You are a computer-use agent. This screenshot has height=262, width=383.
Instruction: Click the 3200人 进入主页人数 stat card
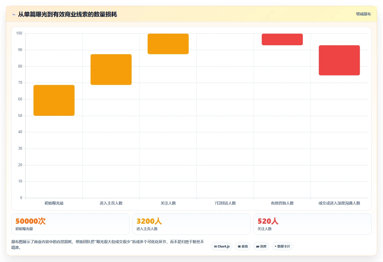(191, 224)
